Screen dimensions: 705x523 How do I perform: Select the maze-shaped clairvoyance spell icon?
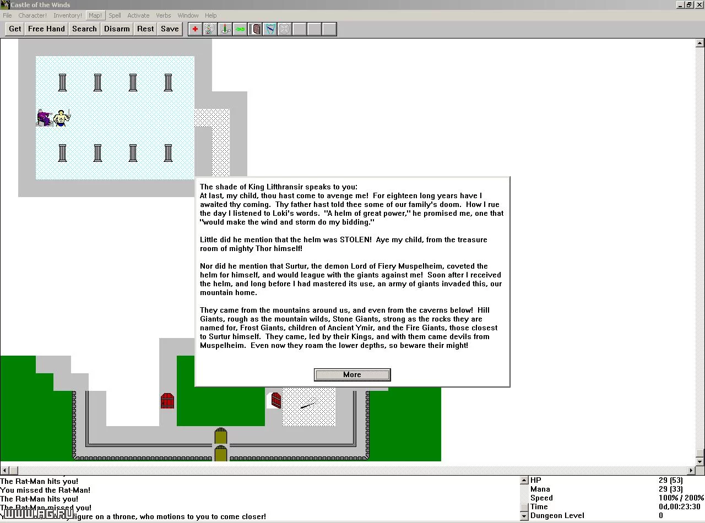[x=210, y=29]
